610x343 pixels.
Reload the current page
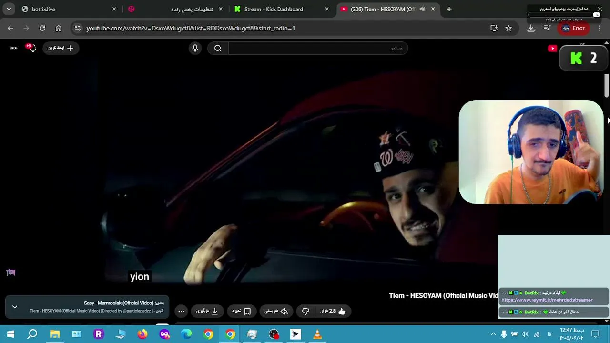[42, 28]
